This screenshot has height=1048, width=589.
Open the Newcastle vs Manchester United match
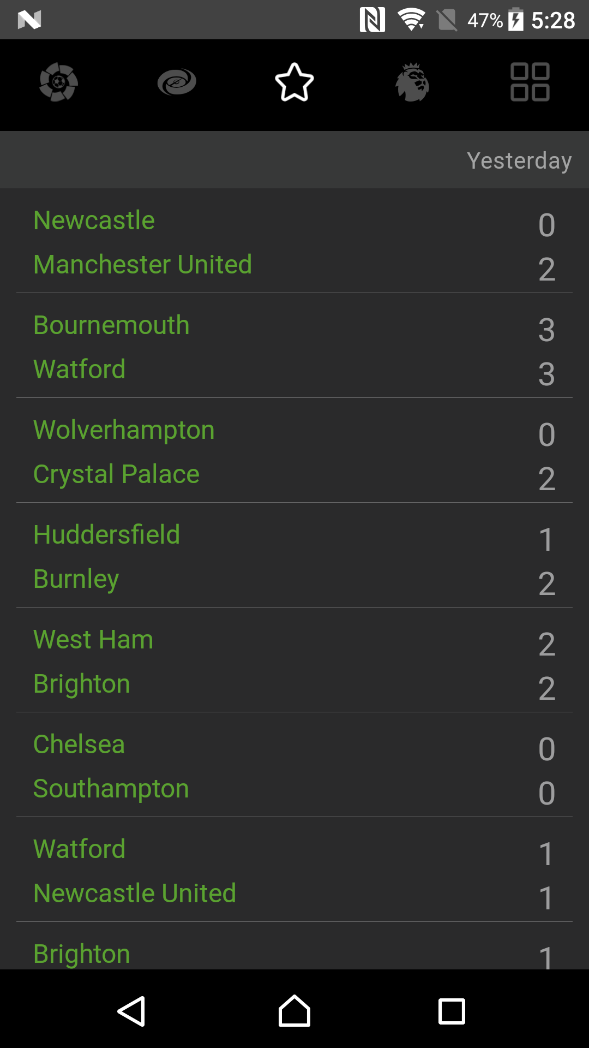(x=294, y=242)
